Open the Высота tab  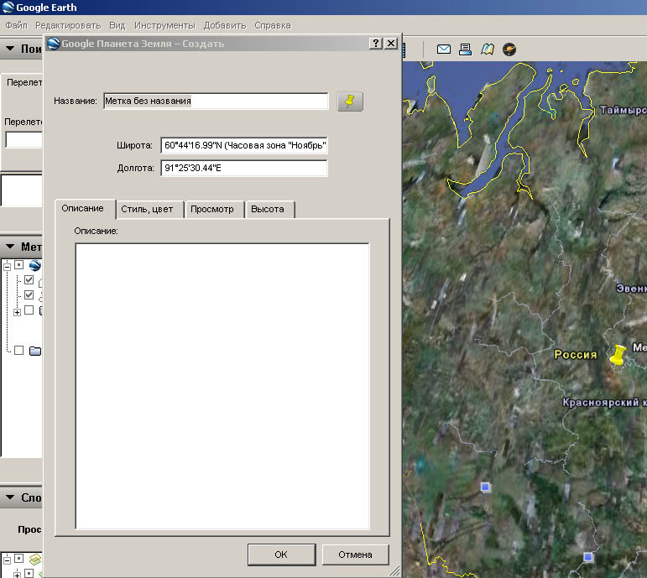click(x=268, y=209)
